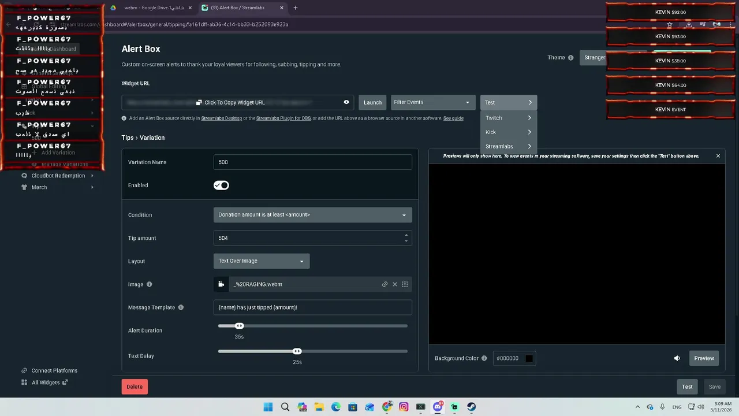Open the info icon next to Theme
Screen dimensions: 739x416
point(570,58)
